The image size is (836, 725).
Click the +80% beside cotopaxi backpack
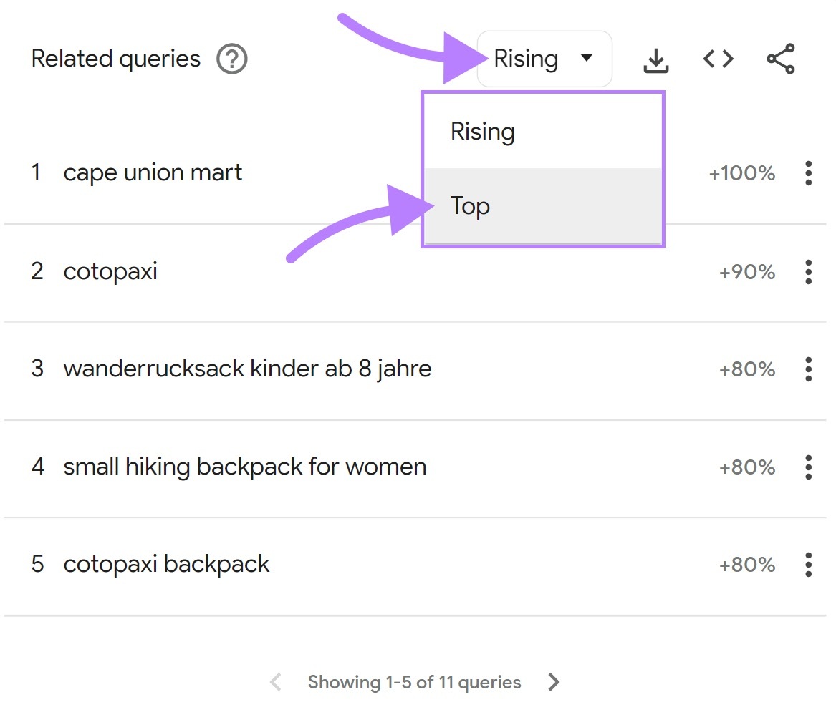pos(746,564)
